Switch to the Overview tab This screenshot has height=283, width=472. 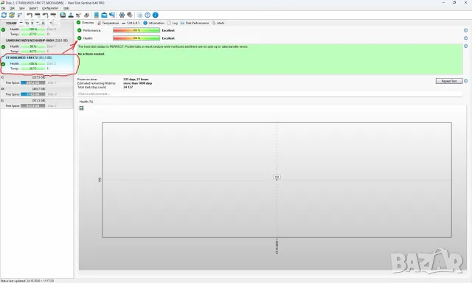click(86, 23)
